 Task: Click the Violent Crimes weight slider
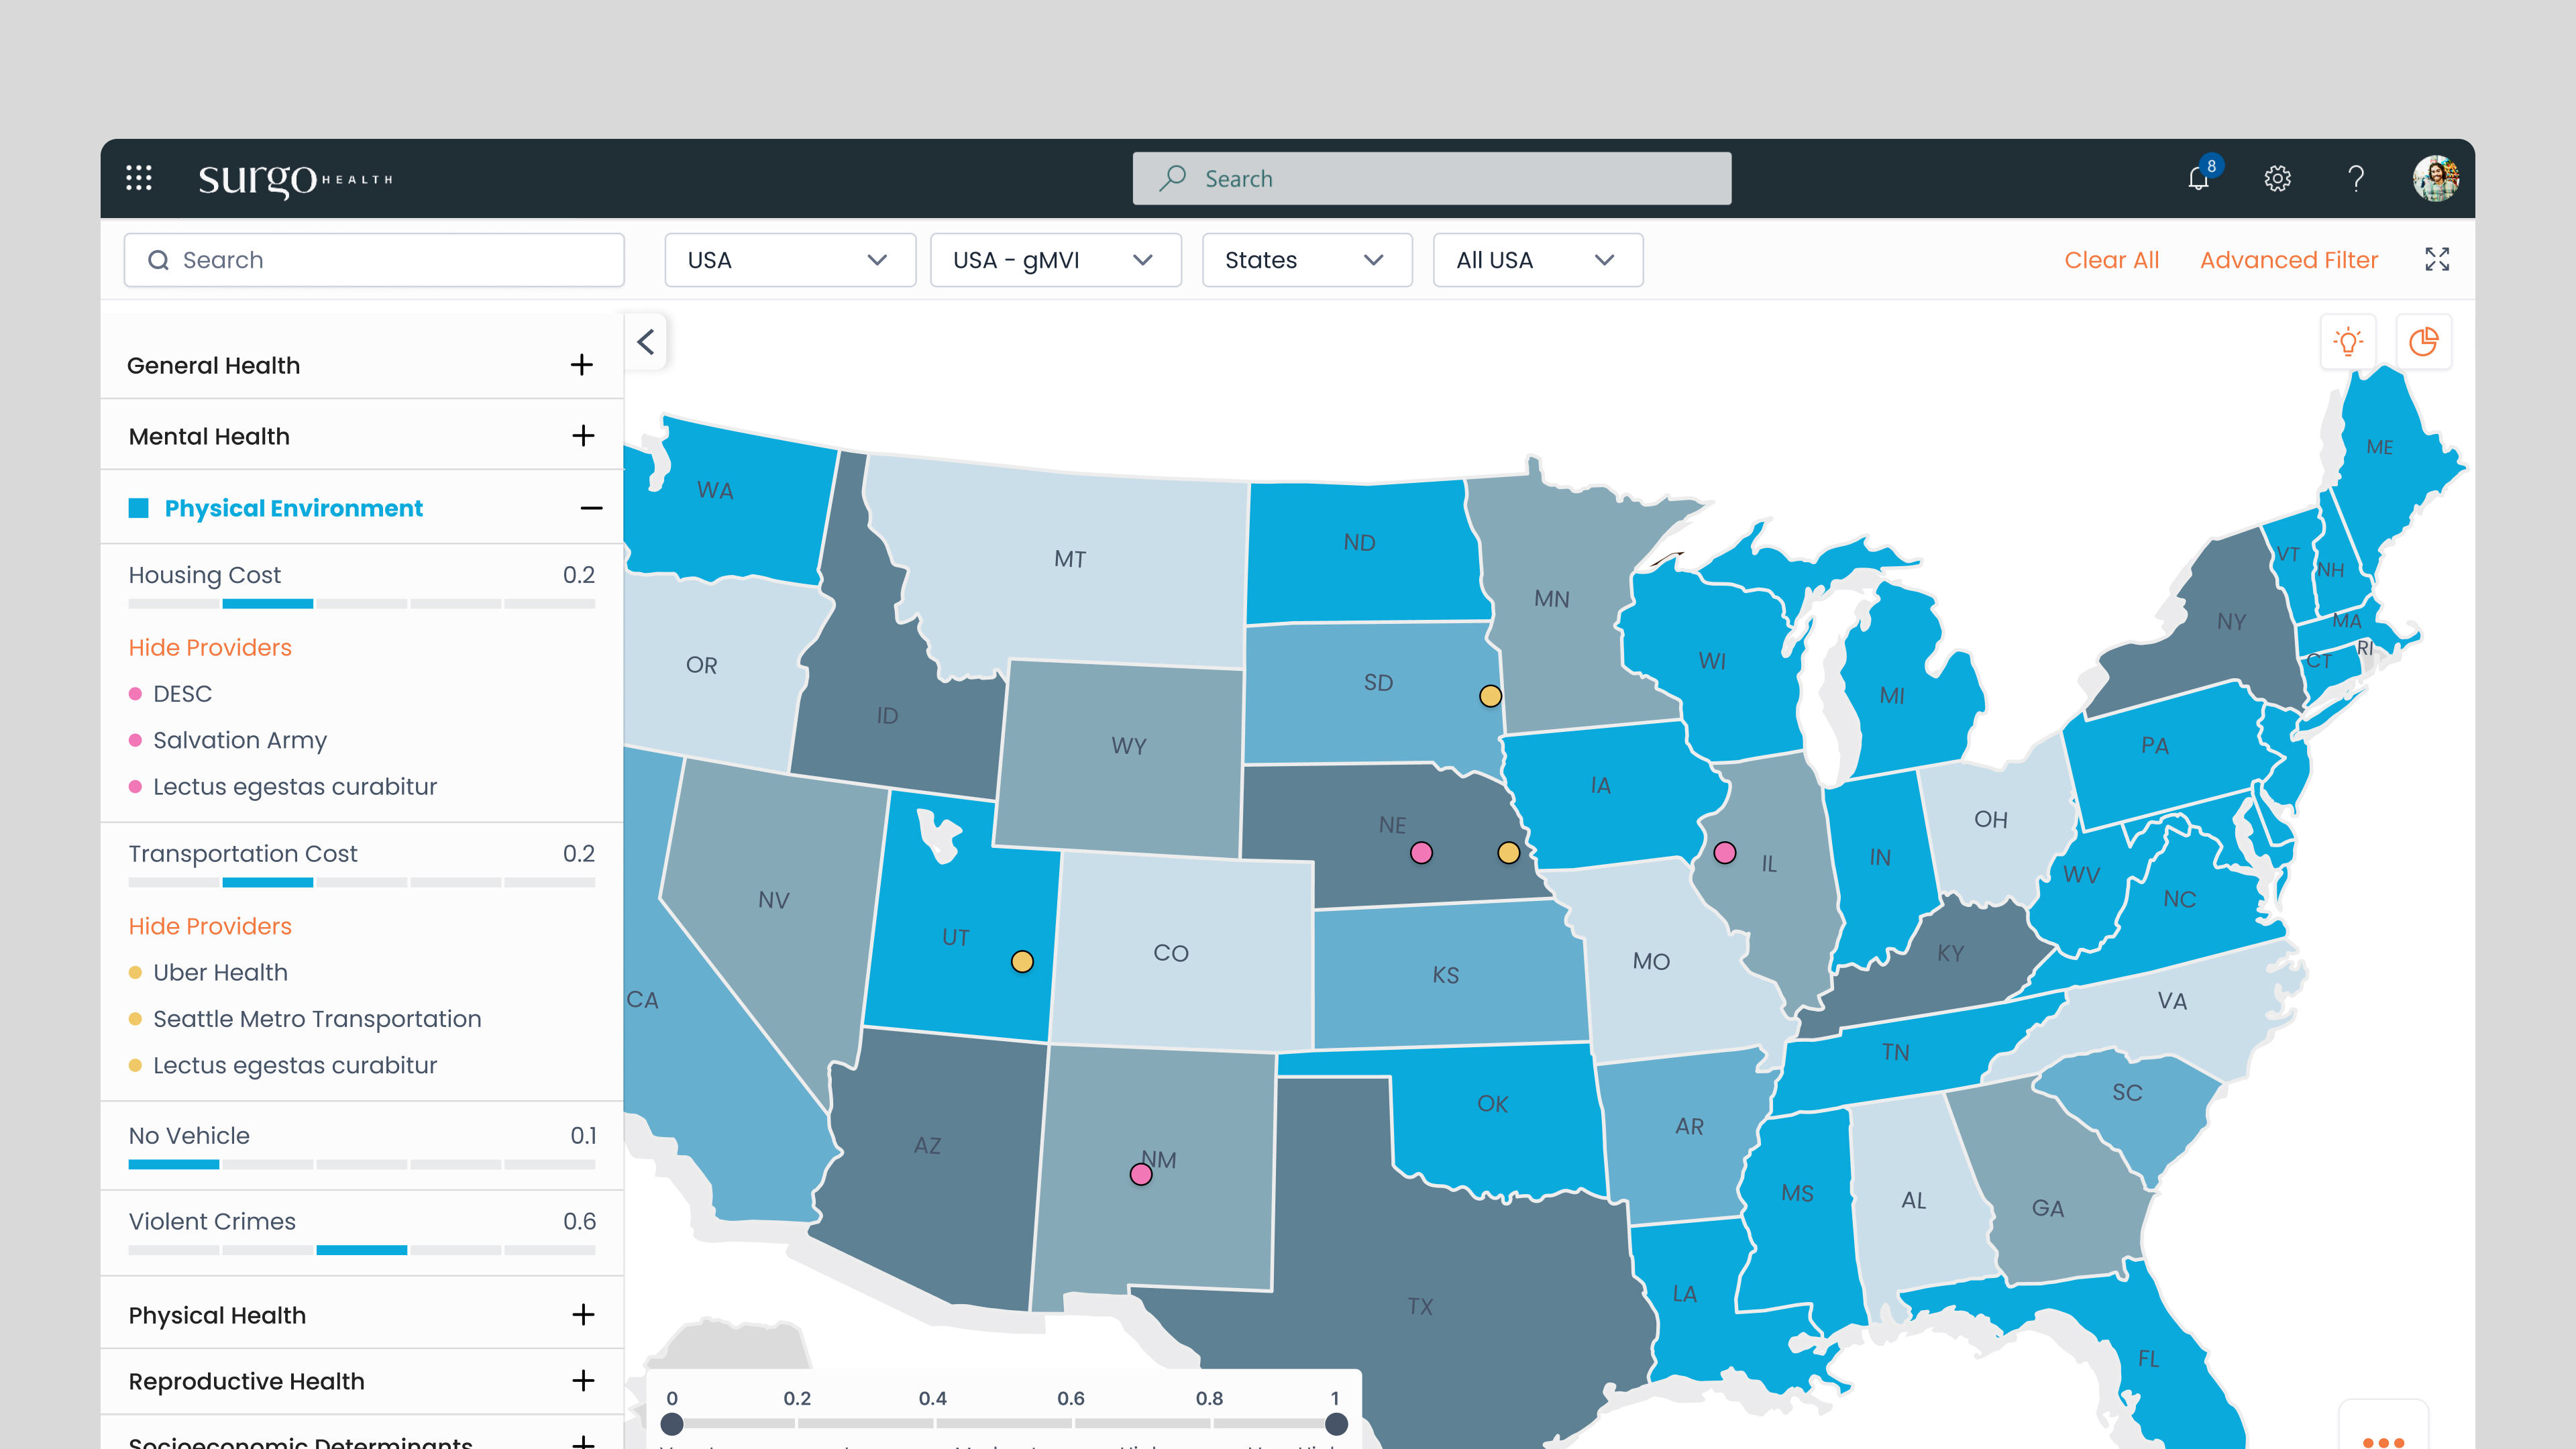pyautogui.click(x=361, y=1250)
